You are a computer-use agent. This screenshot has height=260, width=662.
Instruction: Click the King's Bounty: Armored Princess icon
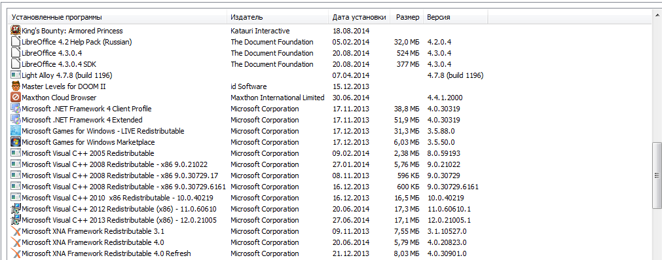coord(15,30)
